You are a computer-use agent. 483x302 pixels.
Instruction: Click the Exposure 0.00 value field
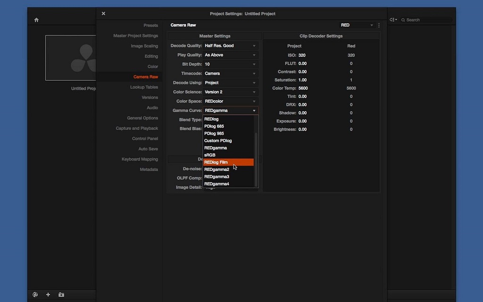[302, 121]
